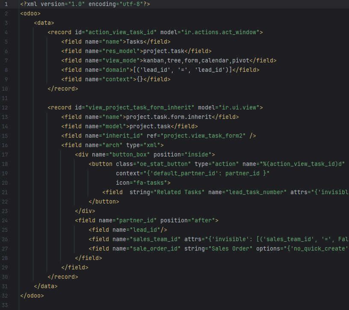
Task: Click line number 24 in the gutter
Action: point(5,220)
